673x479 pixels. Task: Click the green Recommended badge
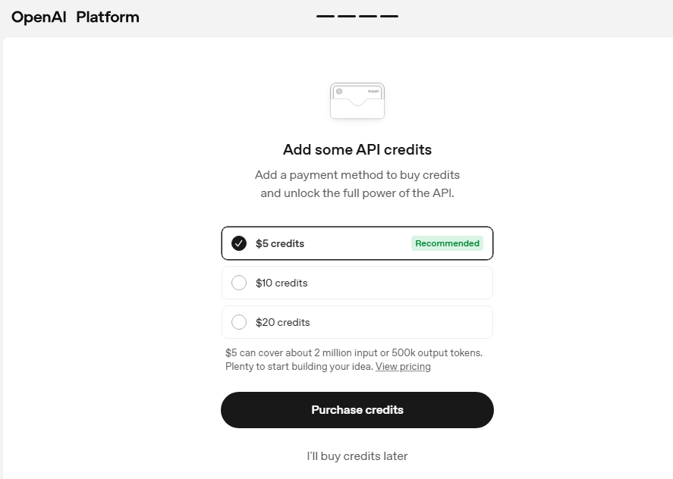pos(447,243)
